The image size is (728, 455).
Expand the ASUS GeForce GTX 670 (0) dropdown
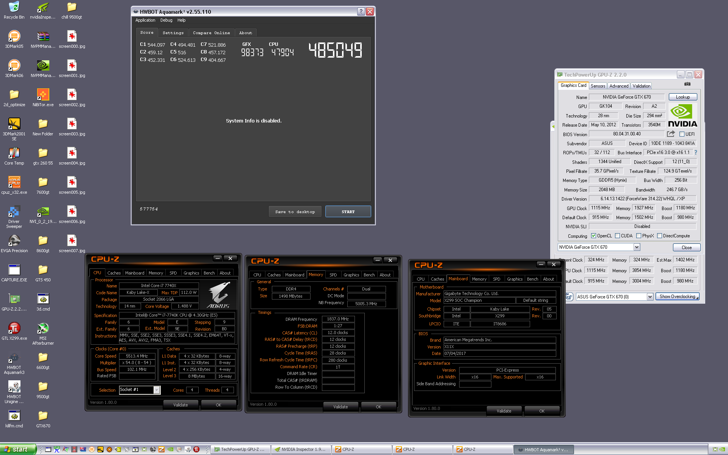click(x=650, y=297)
